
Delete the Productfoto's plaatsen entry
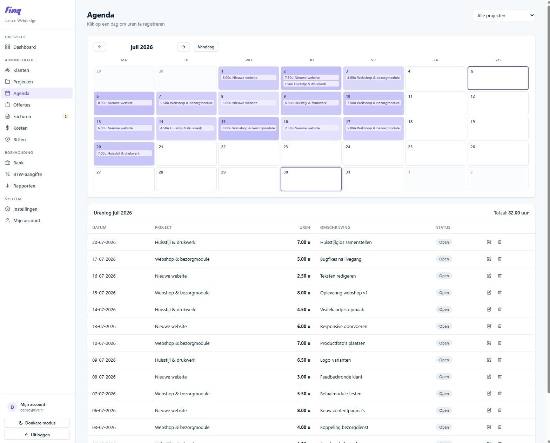coord(499,343)
